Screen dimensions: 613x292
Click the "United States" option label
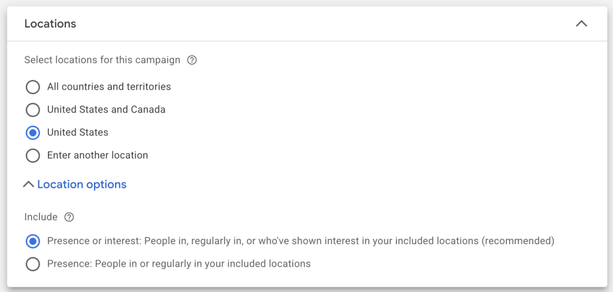point(78,132)
